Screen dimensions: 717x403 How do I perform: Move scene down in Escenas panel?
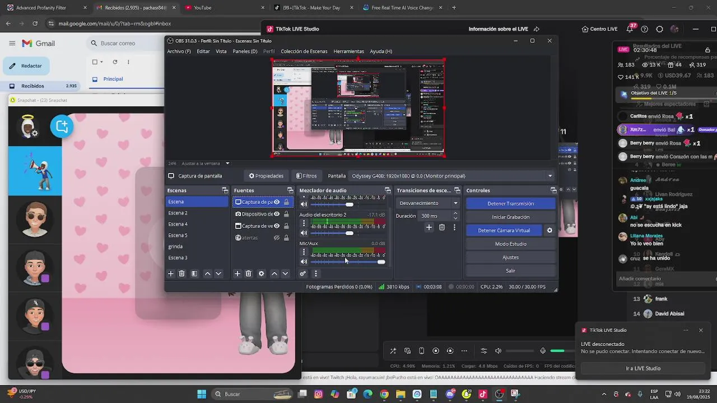[218, 274]
